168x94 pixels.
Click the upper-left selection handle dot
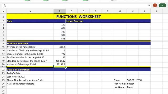tap(54, 66)
